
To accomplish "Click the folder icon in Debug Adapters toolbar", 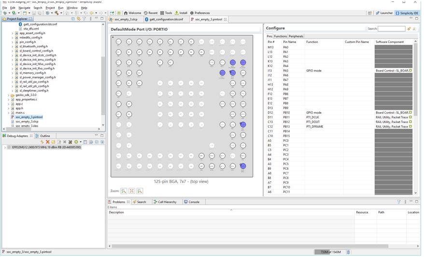I will [53, 142].
